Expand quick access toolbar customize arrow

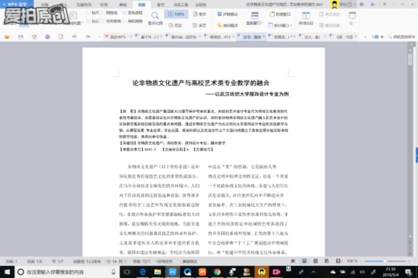pos(99,37)
